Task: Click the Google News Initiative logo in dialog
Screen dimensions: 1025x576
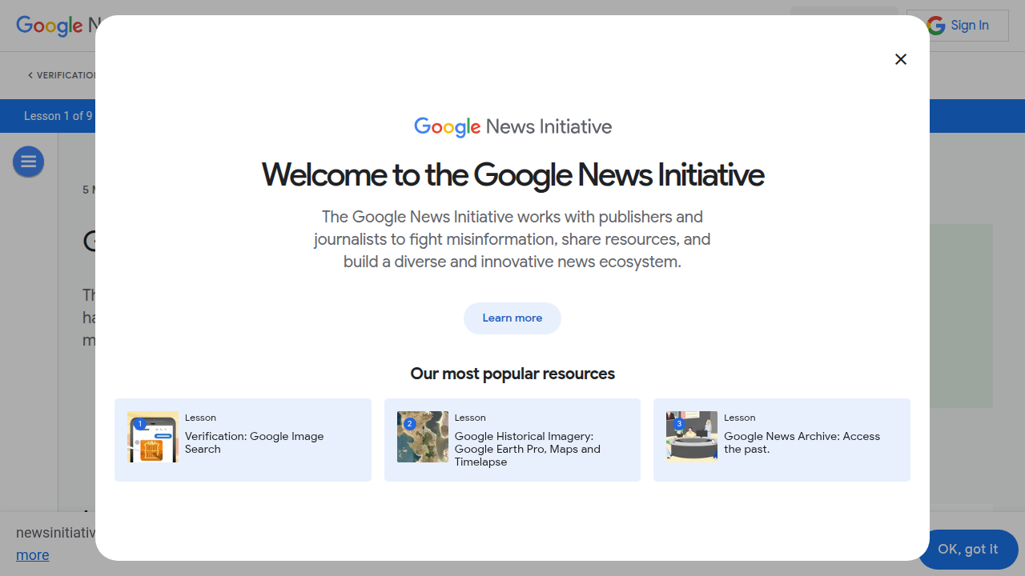Action: tap(512, 126)
